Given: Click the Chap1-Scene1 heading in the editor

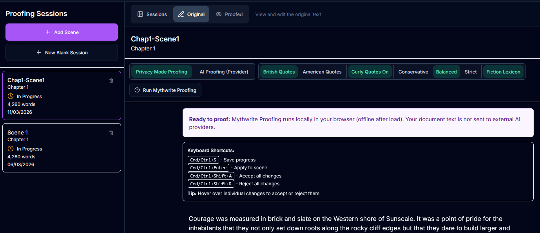Looking at the screenshot, I should coord(155,39).
